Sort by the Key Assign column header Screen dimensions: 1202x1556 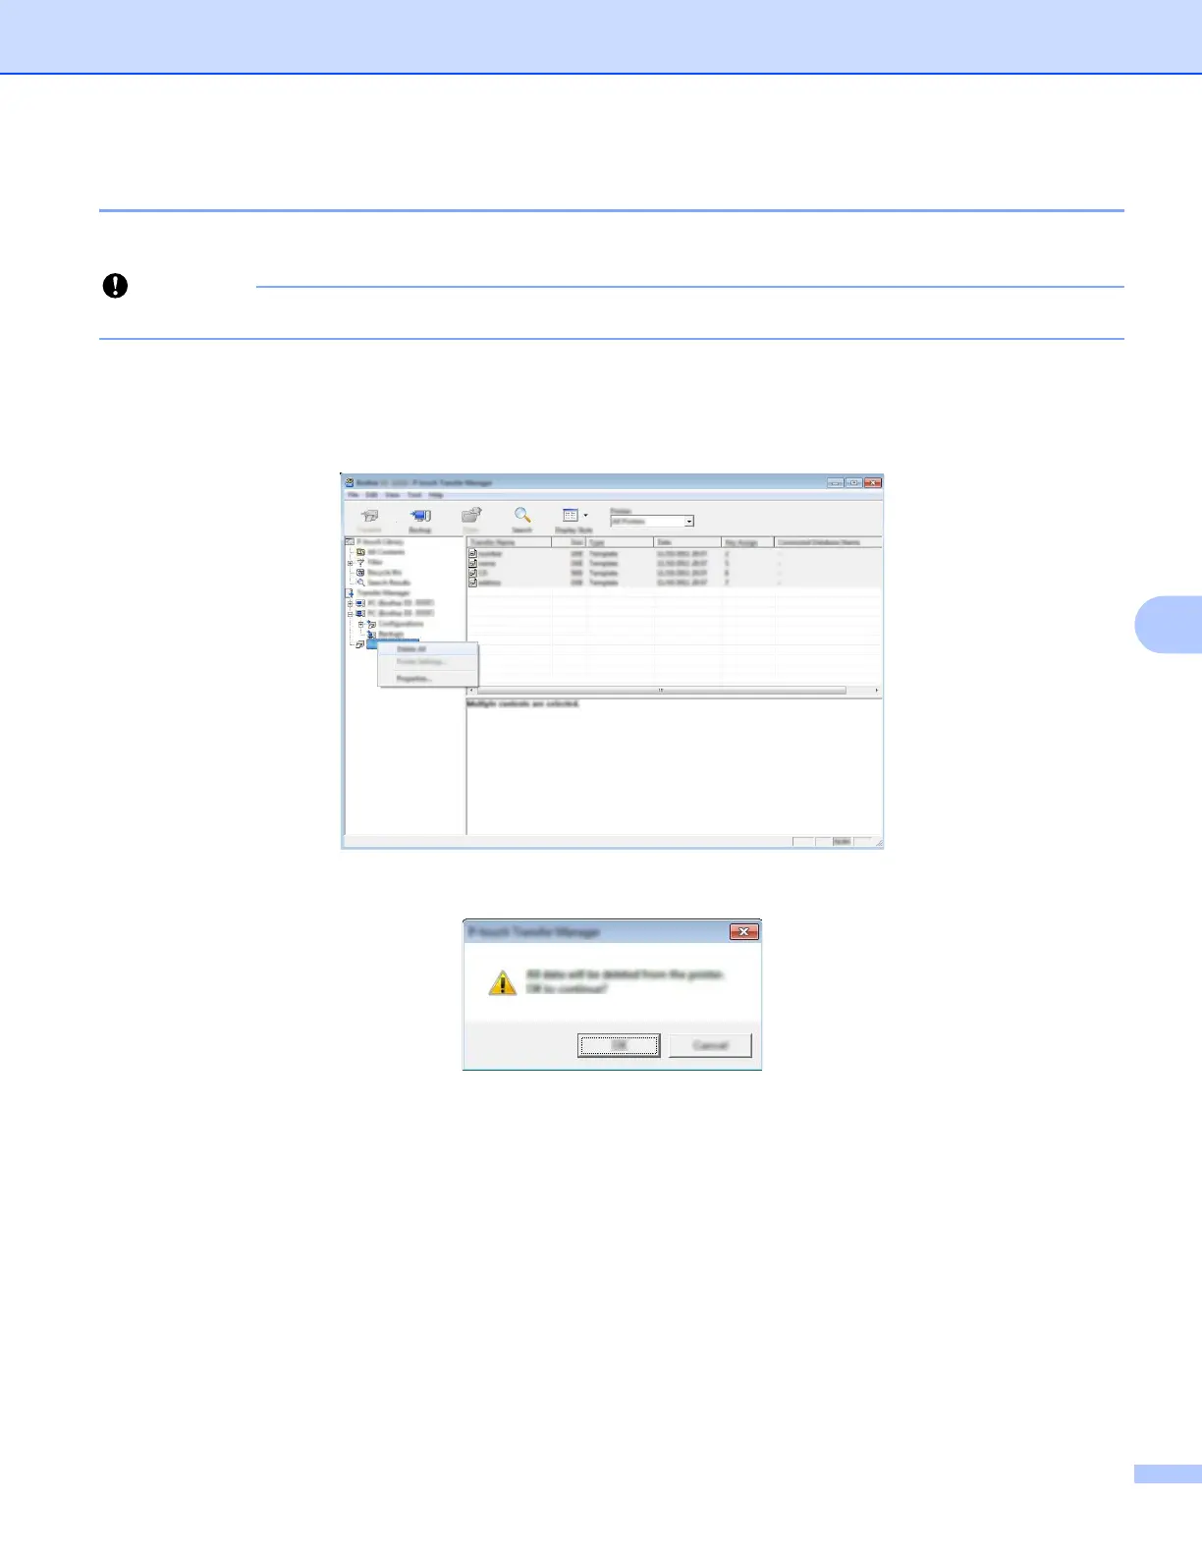[748, 542]
